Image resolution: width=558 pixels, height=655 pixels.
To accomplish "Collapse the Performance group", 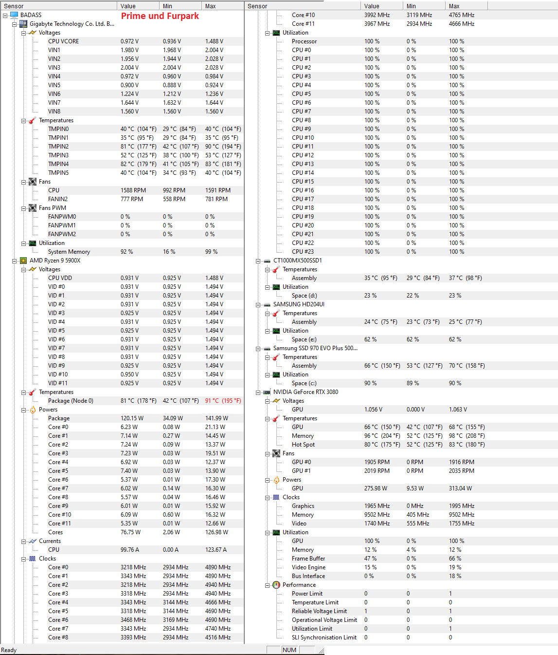I will pos(268,585).
